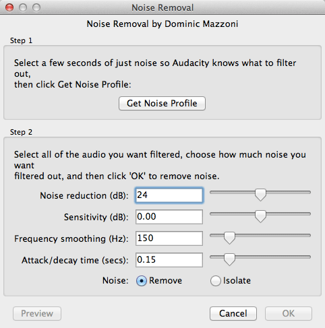Click the Sensitivity slider handle

[x=260, y=216]
